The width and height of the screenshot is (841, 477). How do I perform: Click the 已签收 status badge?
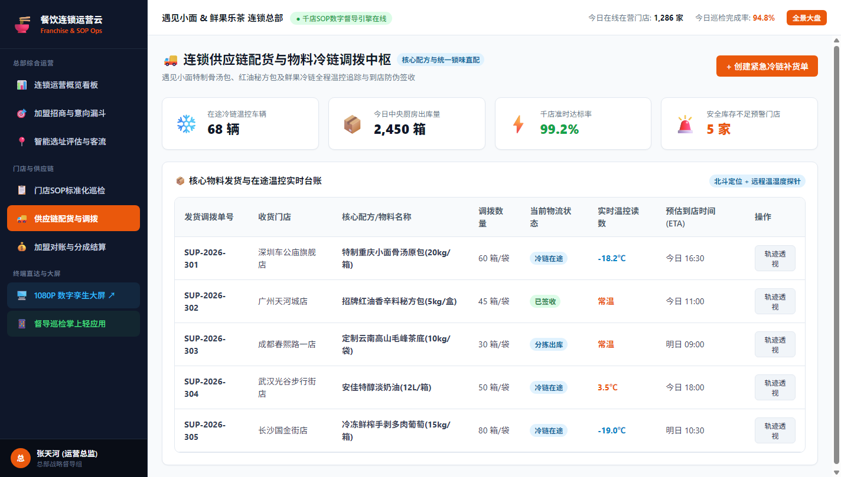tap(545, 301)
